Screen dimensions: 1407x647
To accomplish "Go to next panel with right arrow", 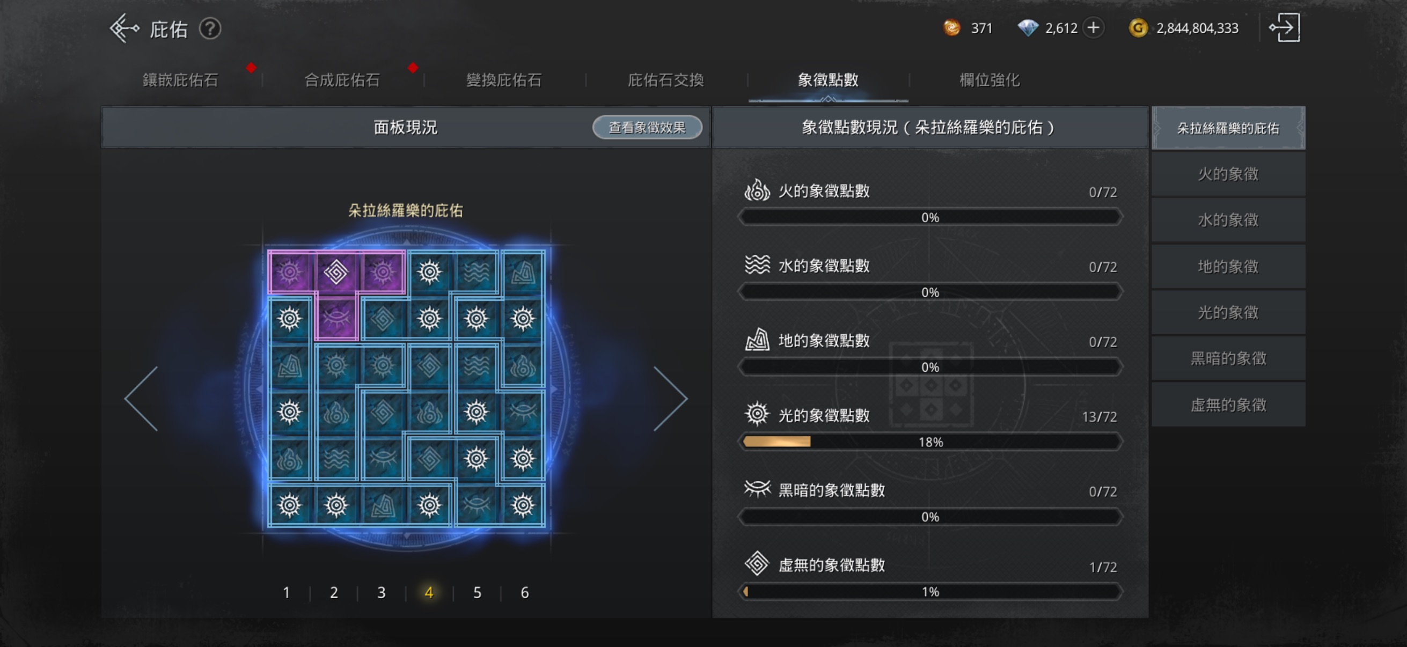I will (671, 398).
